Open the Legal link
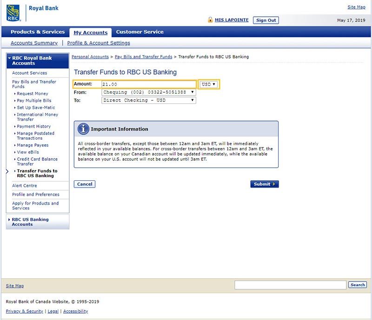Viewport: 372px width, 320px height. coord(53,311)
